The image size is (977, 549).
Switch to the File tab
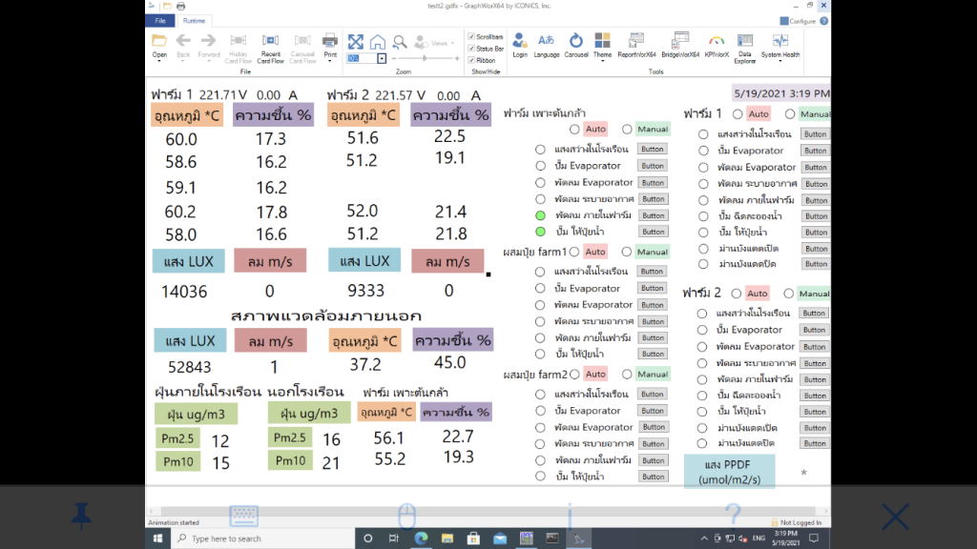coord(160,21)
